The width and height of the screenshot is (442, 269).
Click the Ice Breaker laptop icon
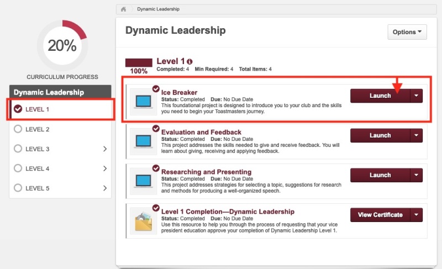143,102
